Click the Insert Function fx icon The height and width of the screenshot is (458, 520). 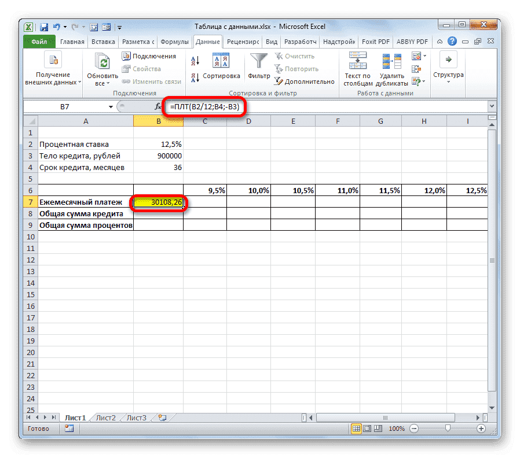pyautogui.click(x=158, y=106)
